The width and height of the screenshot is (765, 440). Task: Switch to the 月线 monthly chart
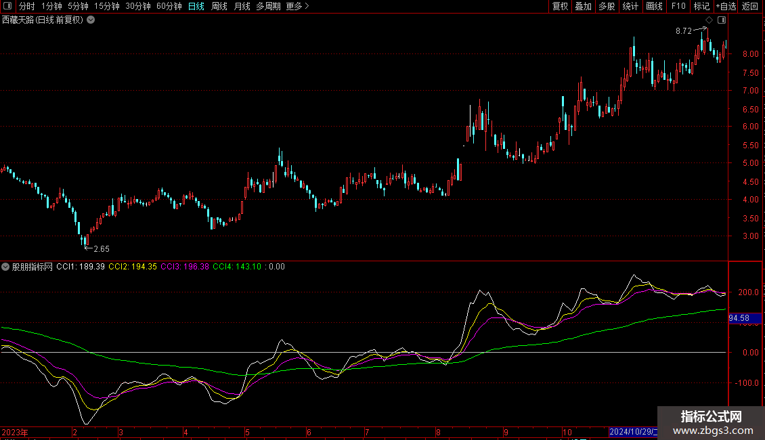pos(242,6)
